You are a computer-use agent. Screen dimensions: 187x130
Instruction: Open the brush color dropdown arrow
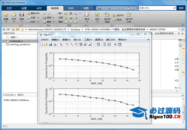click(94, 44)
